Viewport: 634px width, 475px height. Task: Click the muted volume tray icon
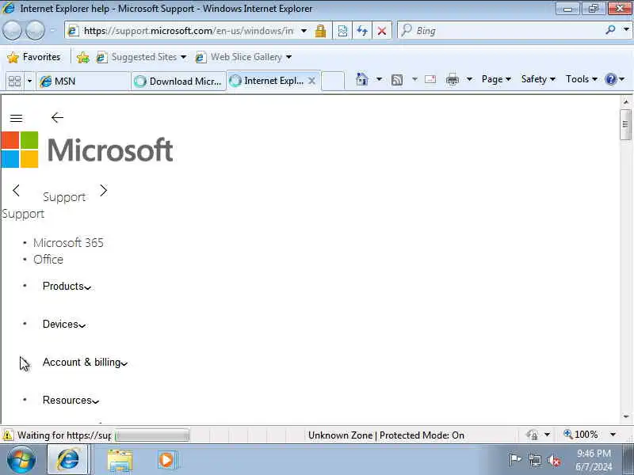click(554, 460)
